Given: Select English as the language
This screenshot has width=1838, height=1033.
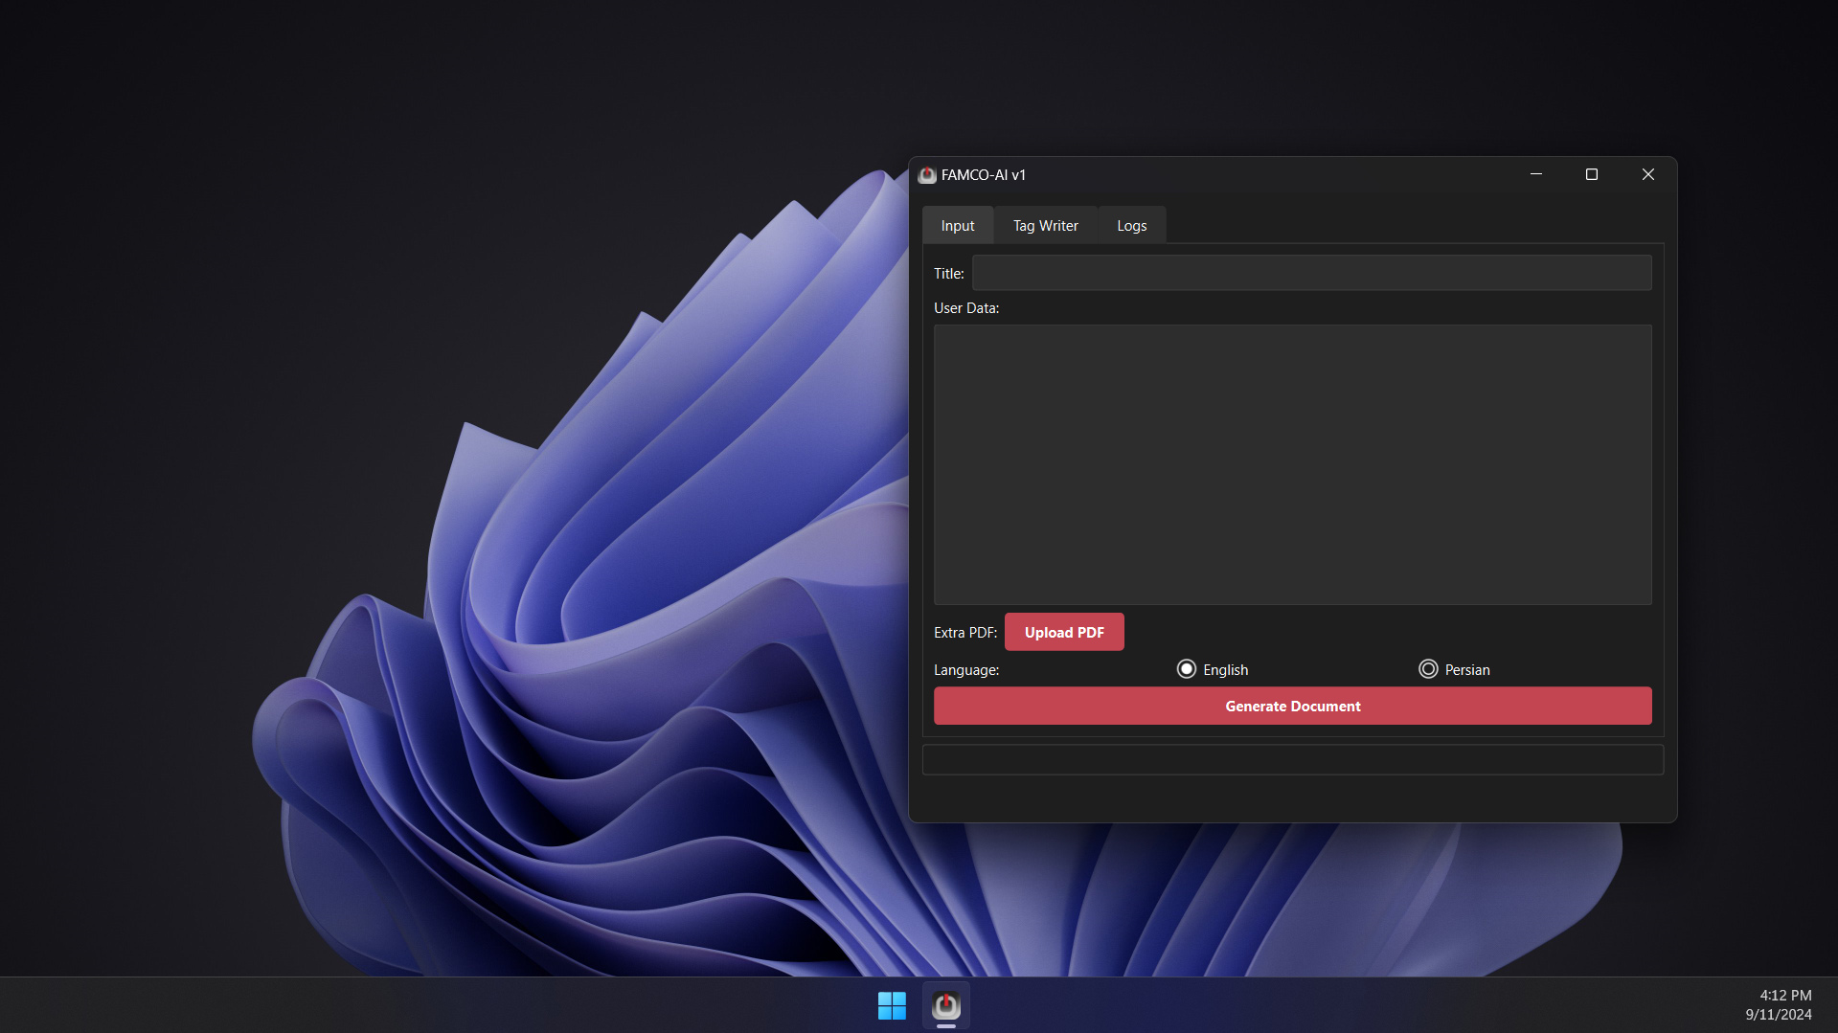Looking at the screenshot, I should pyautogui.click(x=1187, y=669).
